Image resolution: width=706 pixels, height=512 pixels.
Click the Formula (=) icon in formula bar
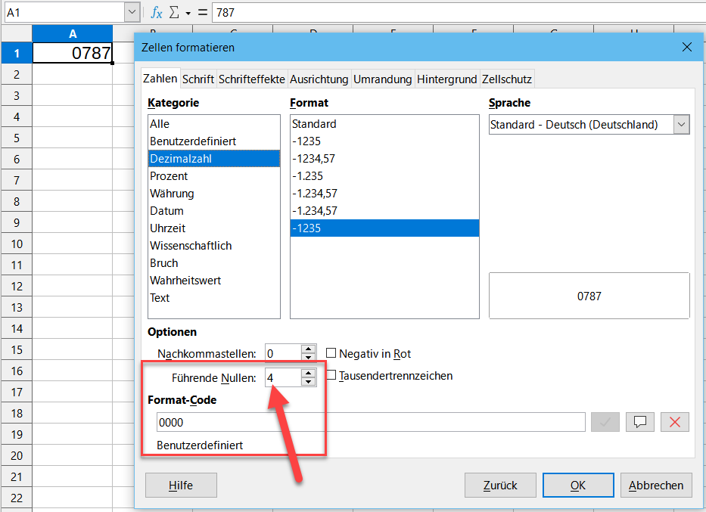[203, 11]
